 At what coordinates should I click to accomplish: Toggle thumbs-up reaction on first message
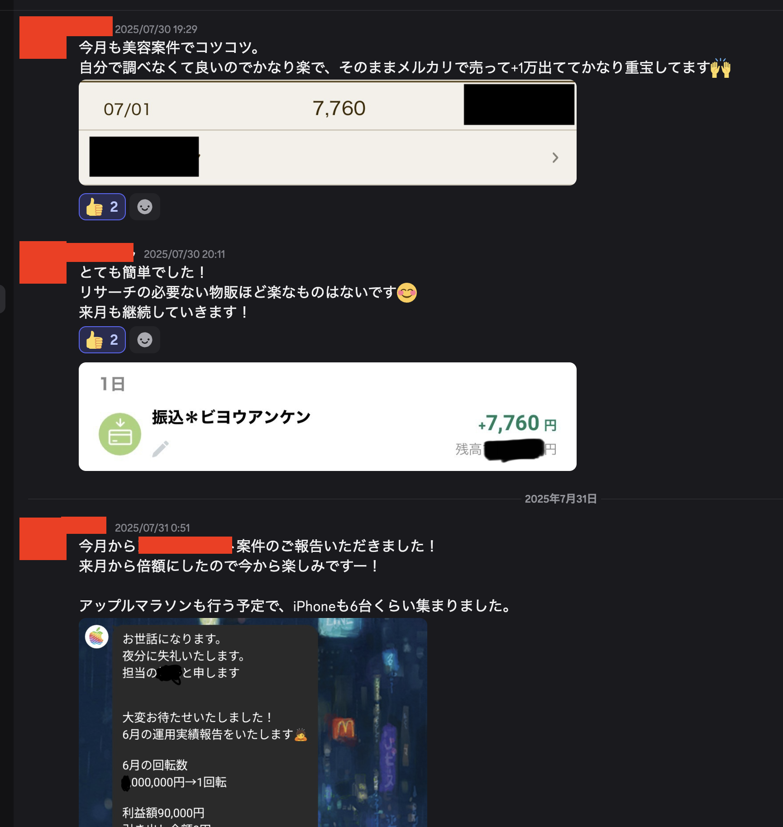point(102,207)
